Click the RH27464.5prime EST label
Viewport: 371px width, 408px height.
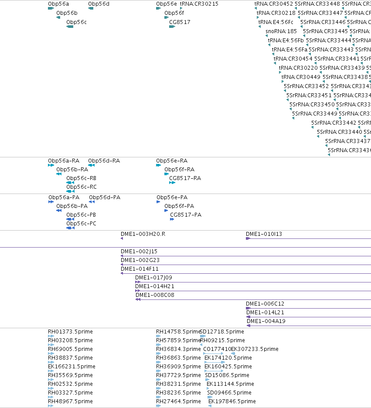pyautogui.click(x=178, y=401)
